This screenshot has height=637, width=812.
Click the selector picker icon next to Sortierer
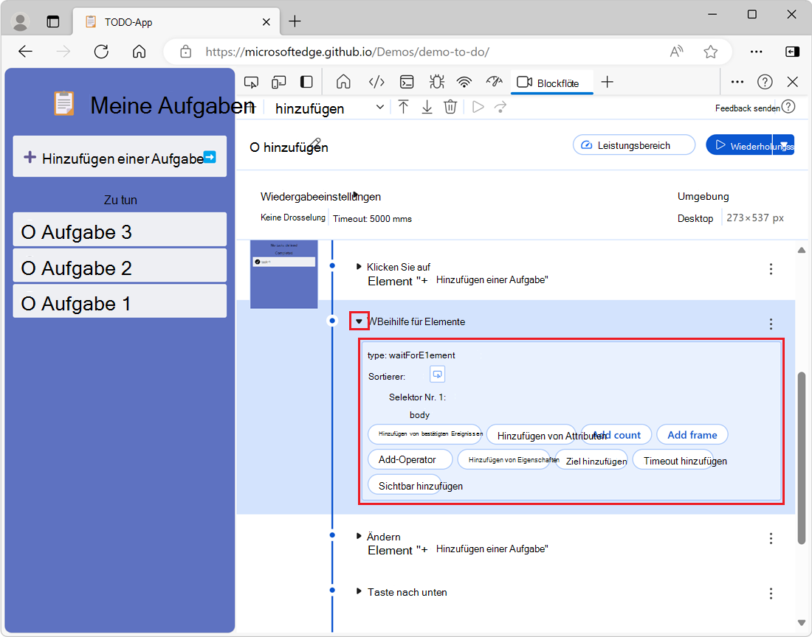tap(438, 375)
